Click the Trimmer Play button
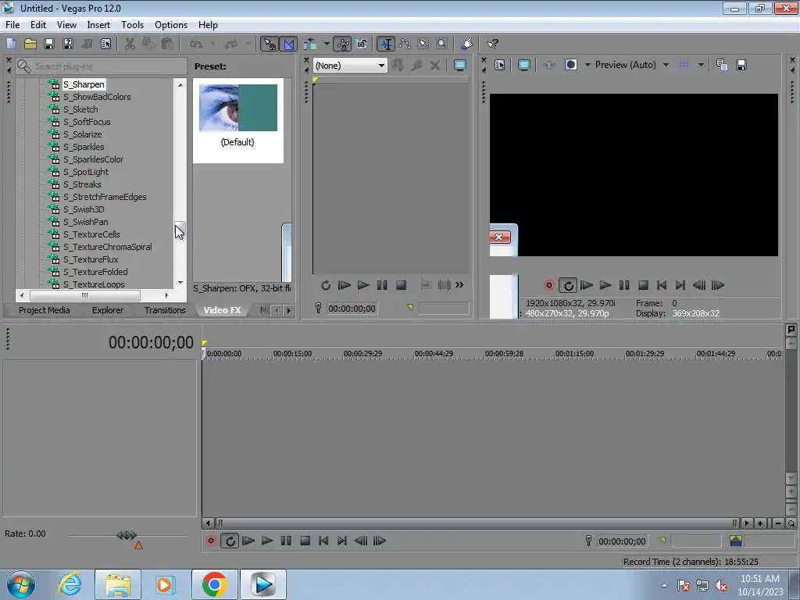Image resolution: width=800 pixels, height=600 pixels. click(x=362, y=285)
